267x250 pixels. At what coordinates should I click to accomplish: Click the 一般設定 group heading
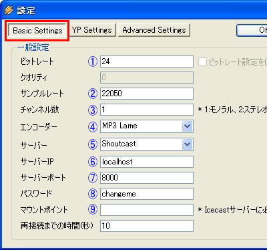pyautogui.click(x=33, y=47)
